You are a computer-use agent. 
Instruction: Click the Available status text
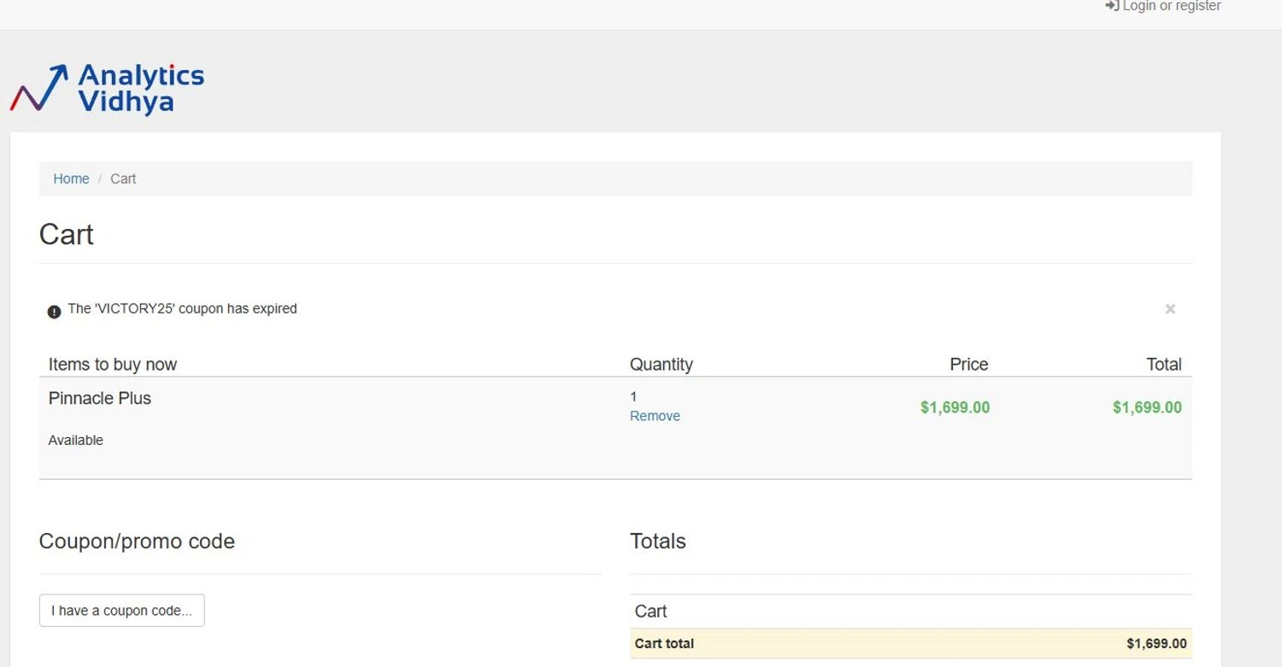[x=75, y=440]
